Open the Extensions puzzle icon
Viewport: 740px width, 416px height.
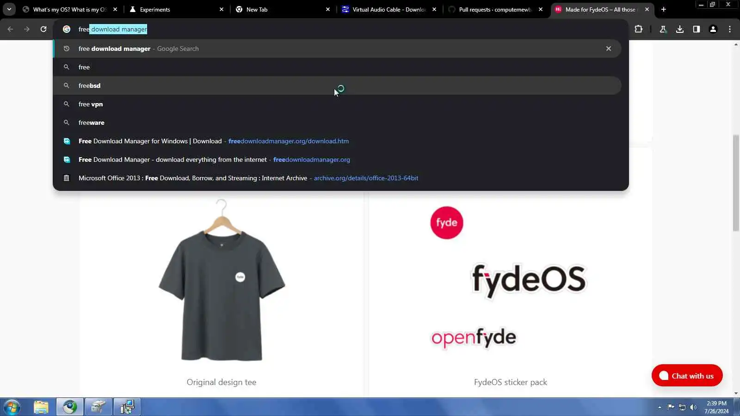coord(639,29)
